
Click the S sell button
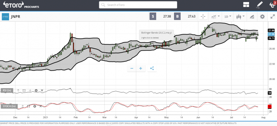153,17
